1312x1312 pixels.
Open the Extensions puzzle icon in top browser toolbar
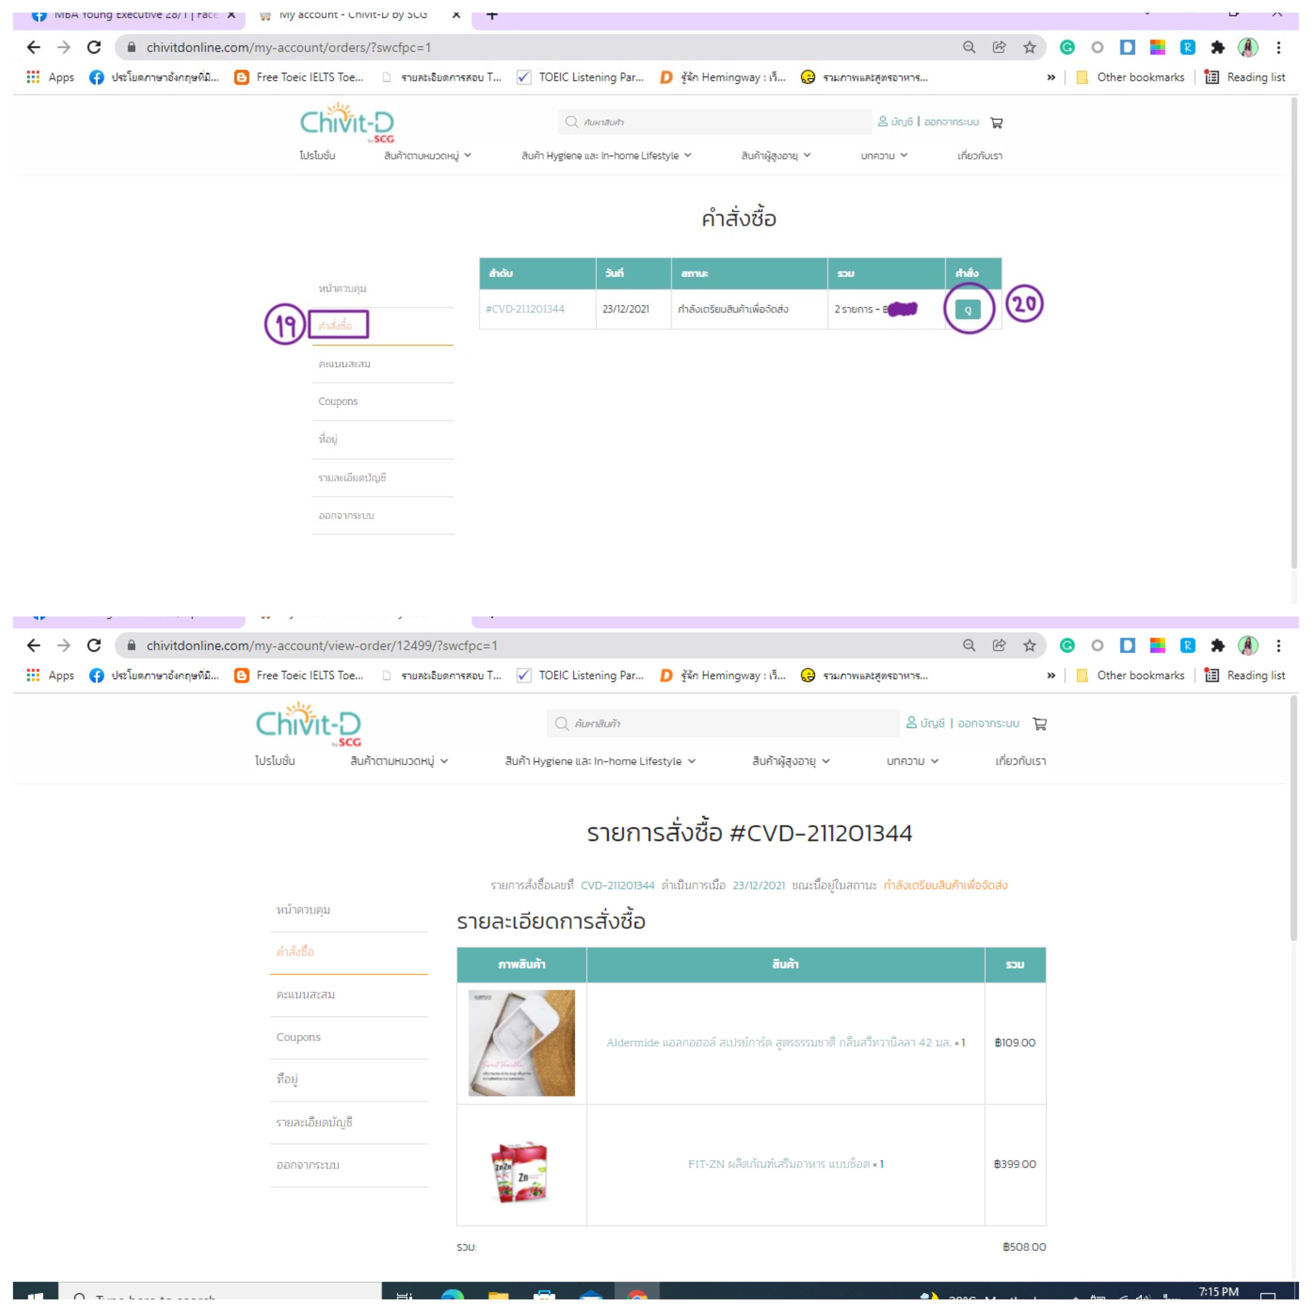[1218, 48]
